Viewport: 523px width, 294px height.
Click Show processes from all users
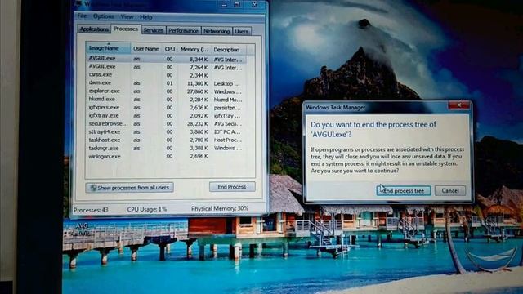[x=129, y=188]
